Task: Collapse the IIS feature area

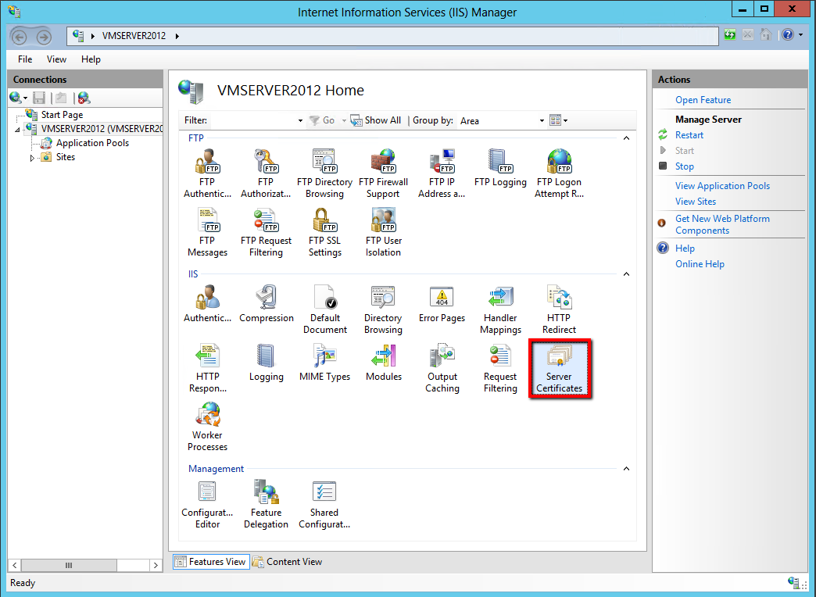Action: [626, 273]
